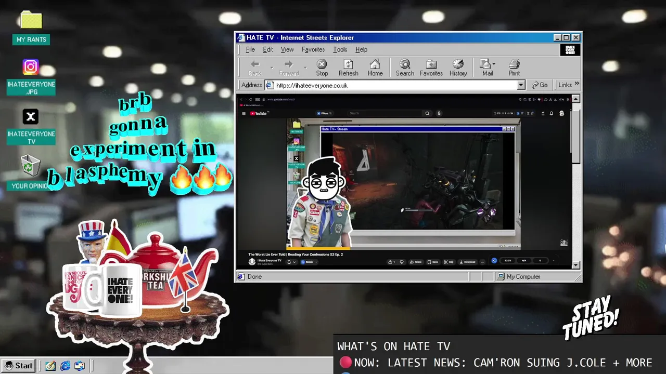Click the YouTube Download button

468,262
